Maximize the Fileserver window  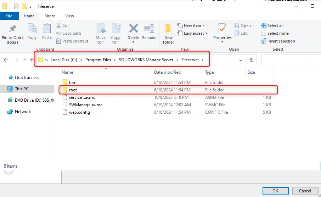pos(312,6)
